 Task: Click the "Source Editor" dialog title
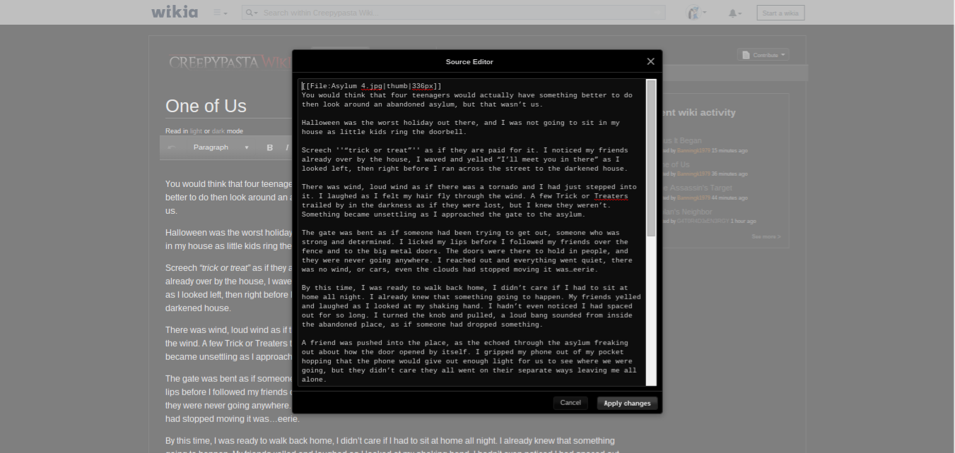[x=469, y=62]
